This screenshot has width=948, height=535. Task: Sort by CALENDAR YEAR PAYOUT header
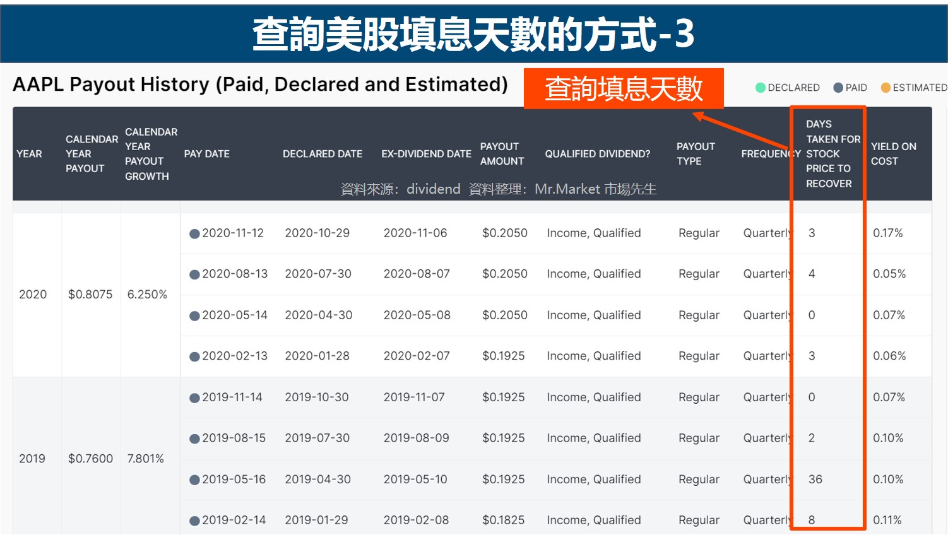(92, 154)
